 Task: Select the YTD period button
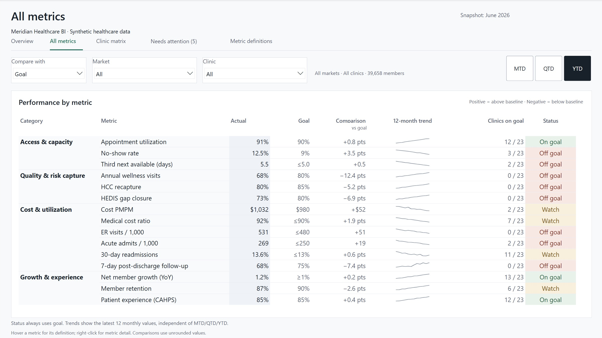pyautogui.click(x=577, y=68)
